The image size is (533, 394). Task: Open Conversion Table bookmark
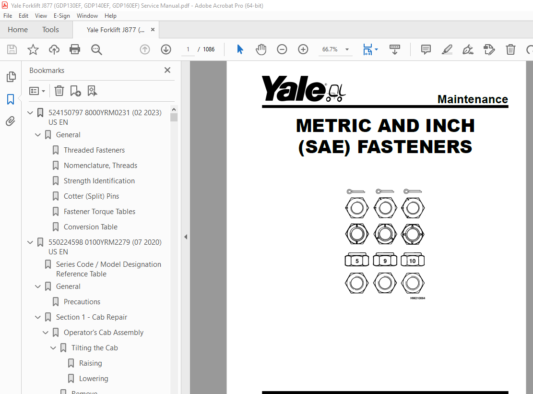tap(90, 227)
